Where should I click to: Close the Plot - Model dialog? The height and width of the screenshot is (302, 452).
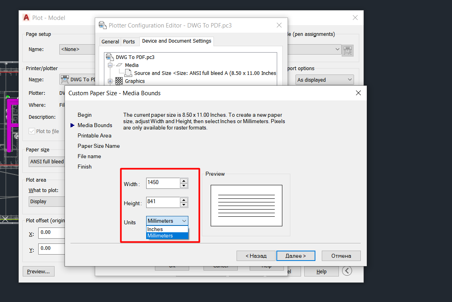(355, 18)
